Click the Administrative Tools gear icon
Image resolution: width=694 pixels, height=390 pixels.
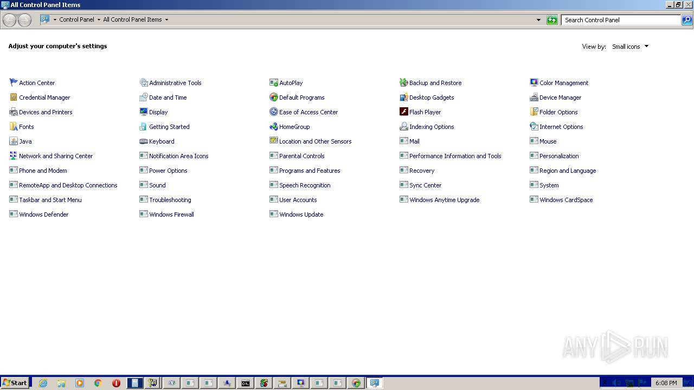pos(144,83)
